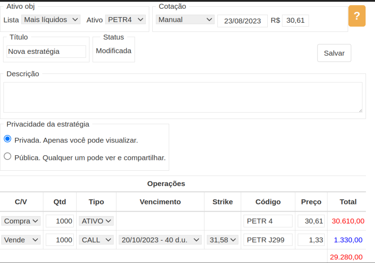The height and width of the screenshot is (263, 375).
Task: Click the red total 30.610,00
Action: (348, 221)
